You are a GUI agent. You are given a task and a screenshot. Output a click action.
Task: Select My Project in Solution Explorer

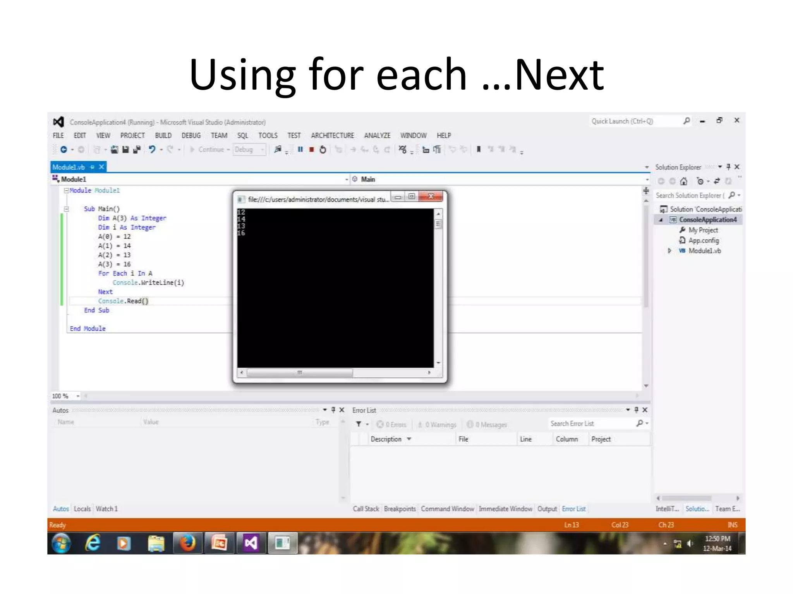click(703, 230)
